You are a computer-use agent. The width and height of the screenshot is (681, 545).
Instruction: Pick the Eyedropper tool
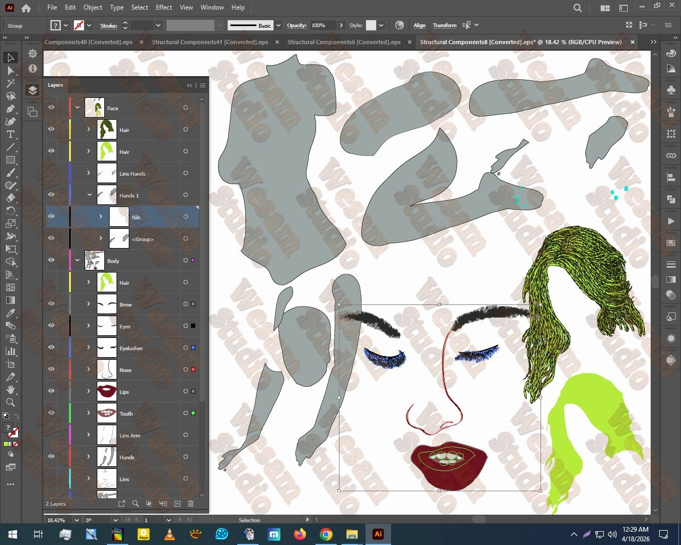click(x=11, y=313)
